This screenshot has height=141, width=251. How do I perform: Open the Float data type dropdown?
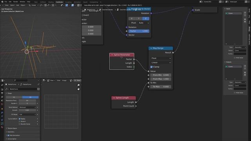[161, 58]
